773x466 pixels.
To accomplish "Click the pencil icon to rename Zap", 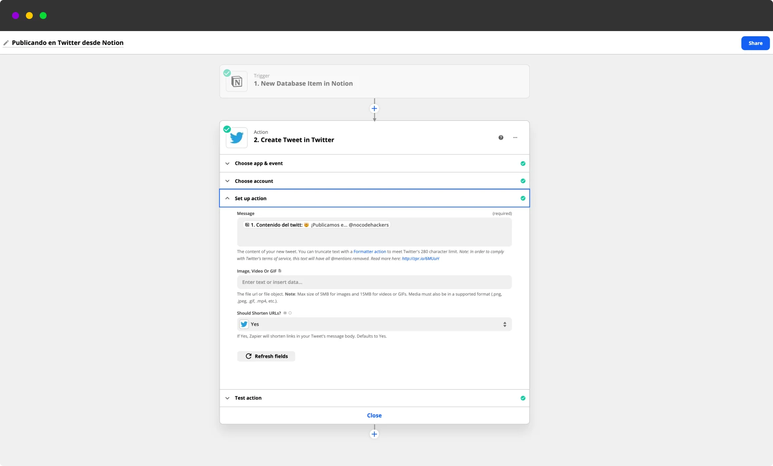I will pos(6,43).
